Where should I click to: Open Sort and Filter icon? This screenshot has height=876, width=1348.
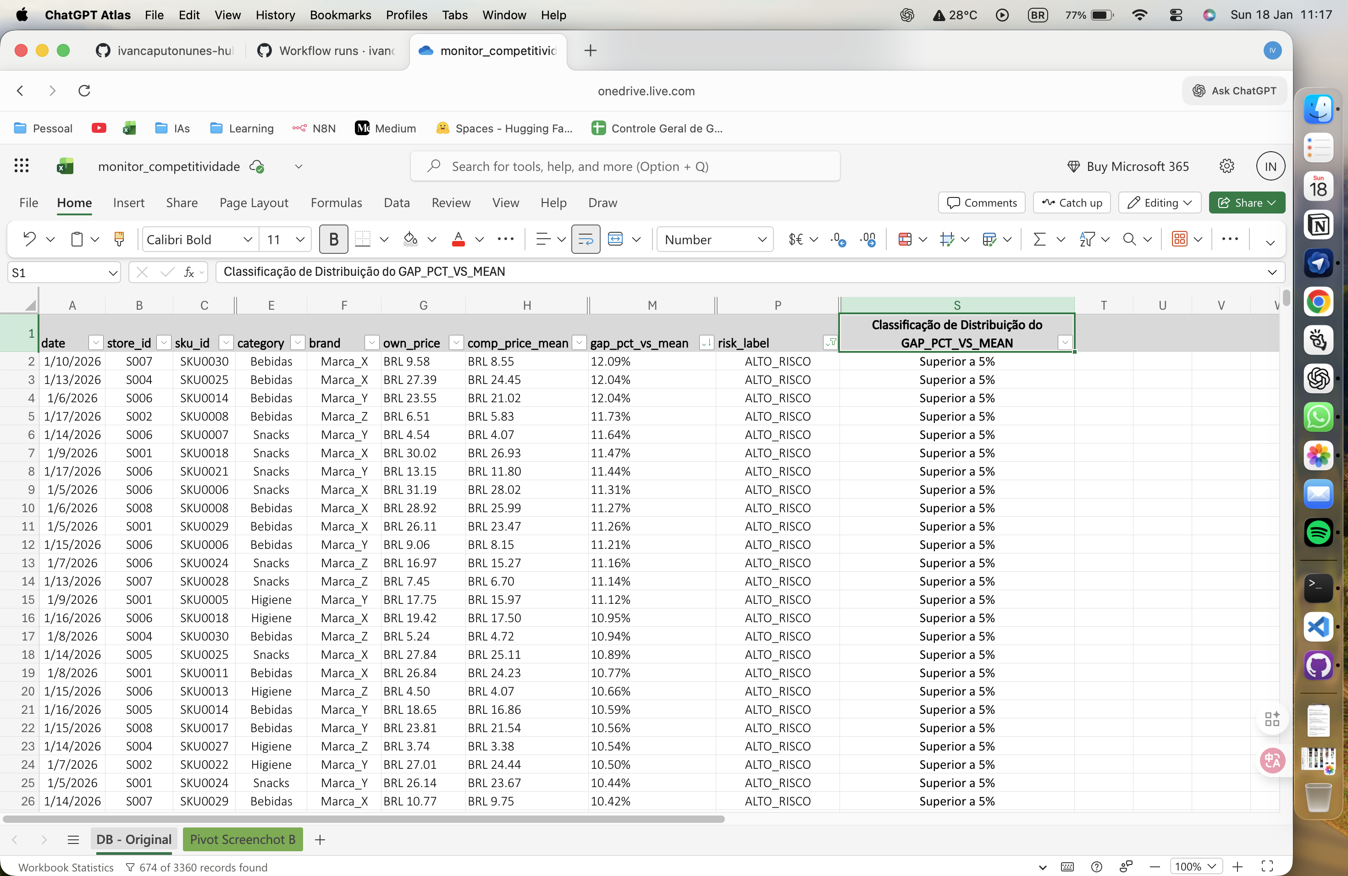pyautogui.click(x=1087, y=239)
